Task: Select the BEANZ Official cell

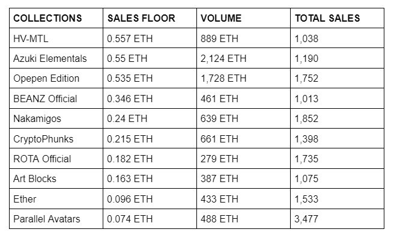Action: click(x=45, y=99)
